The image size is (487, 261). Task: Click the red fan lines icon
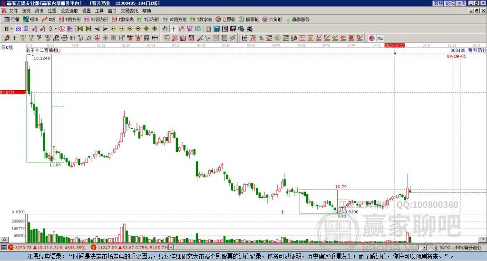click(175, 38)
